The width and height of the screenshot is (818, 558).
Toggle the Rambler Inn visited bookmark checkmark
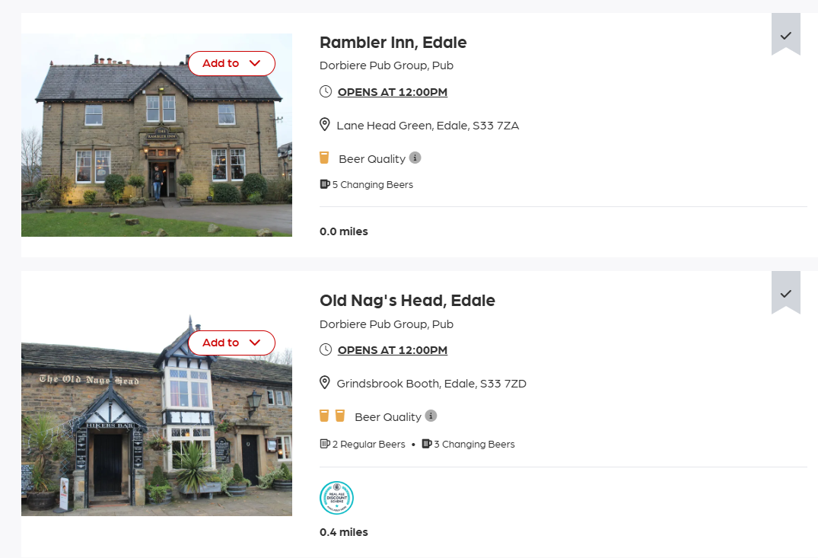point(785,34)
